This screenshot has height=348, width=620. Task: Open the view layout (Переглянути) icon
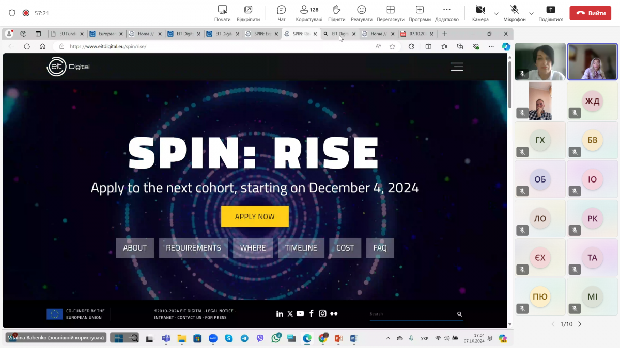[x=391, y=10]
